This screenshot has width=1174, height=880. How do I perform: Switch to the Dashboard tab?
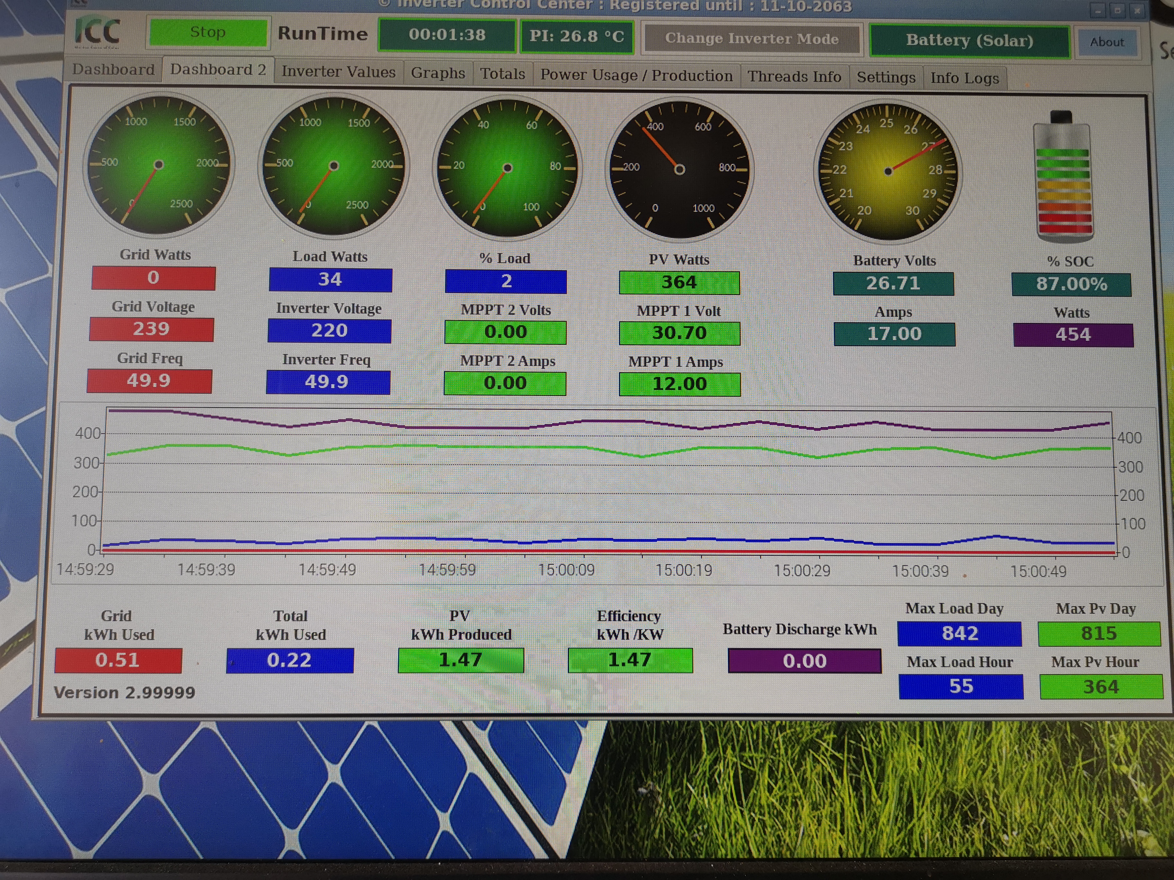(113, 69)
